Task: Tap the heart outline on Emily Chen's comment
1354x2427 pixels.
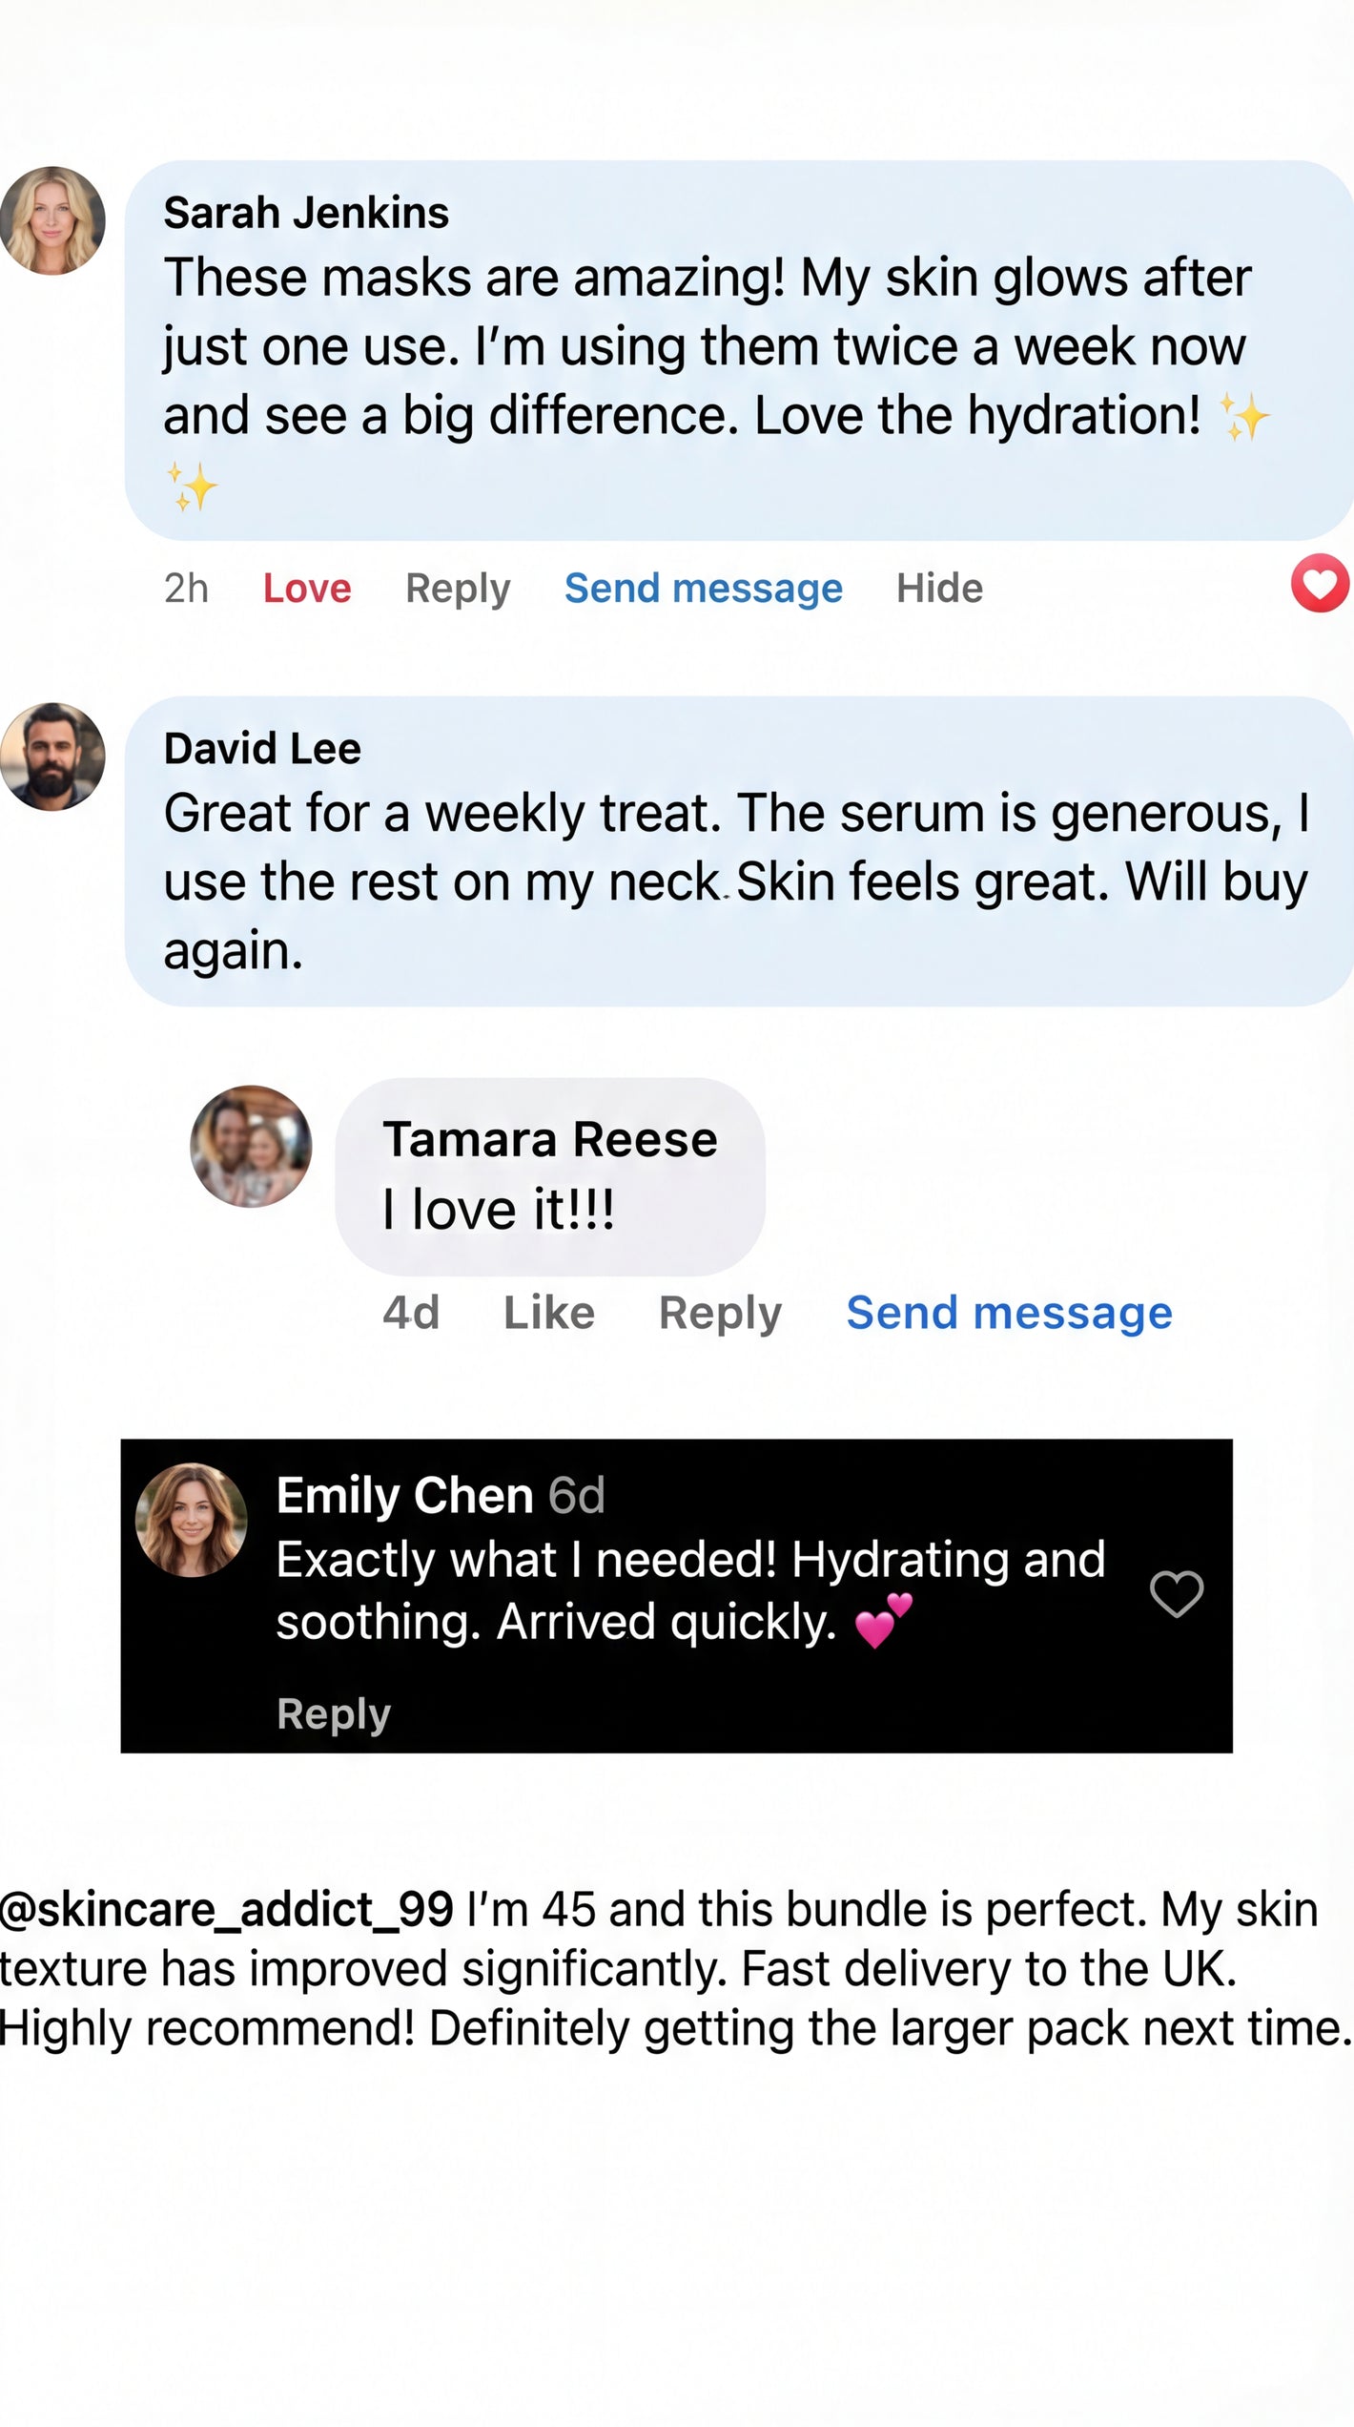Action: point(1177,1594)
